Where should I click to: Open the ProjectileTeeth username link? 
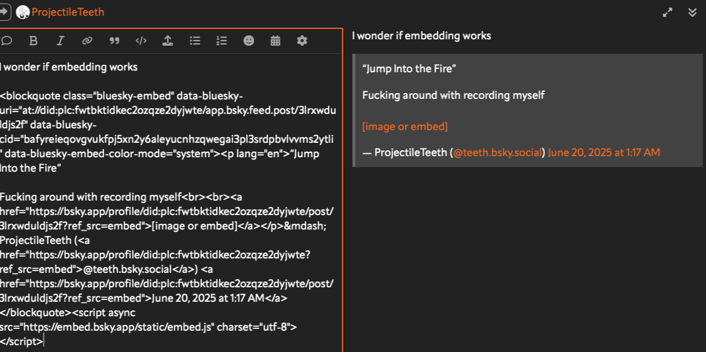pos(68,12)
